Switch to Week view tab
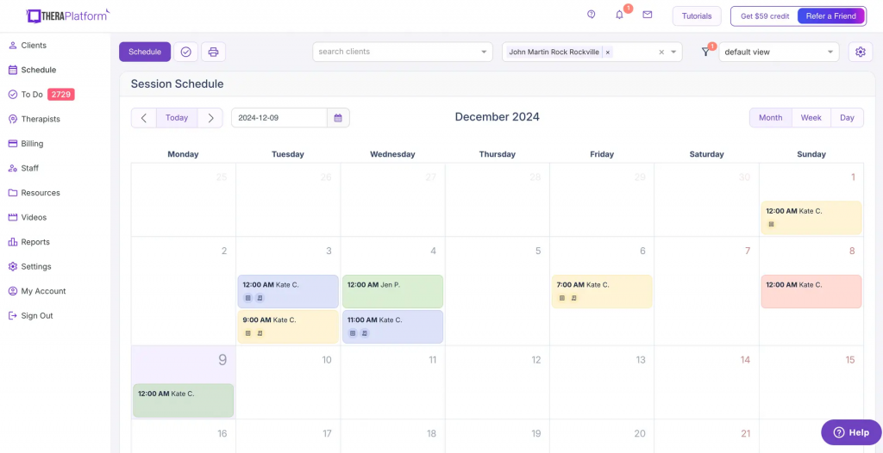This screenshot has height=453, width=883. pyautogui.click(x=811, y=118)
